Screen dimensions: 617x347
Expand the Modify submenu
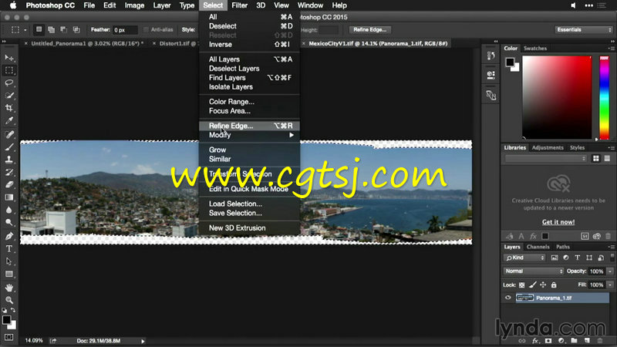coord(249,135)
